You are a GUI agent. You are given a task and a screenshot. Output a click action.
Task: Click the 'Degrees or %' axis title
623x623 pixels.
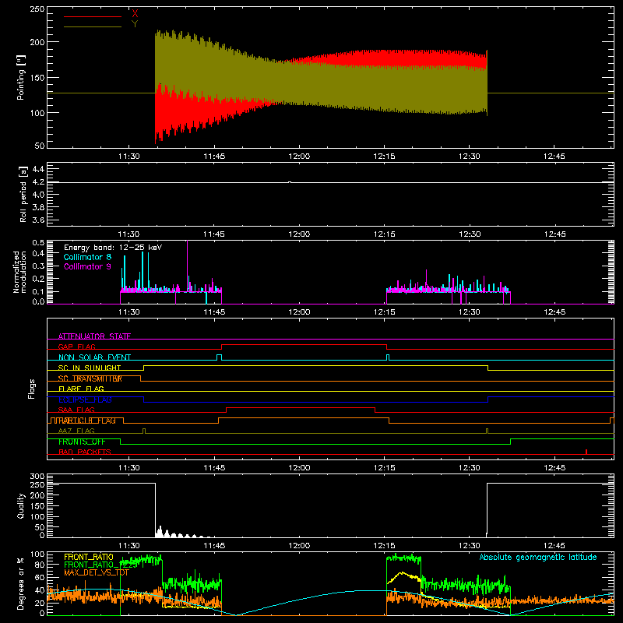[21, 583]
